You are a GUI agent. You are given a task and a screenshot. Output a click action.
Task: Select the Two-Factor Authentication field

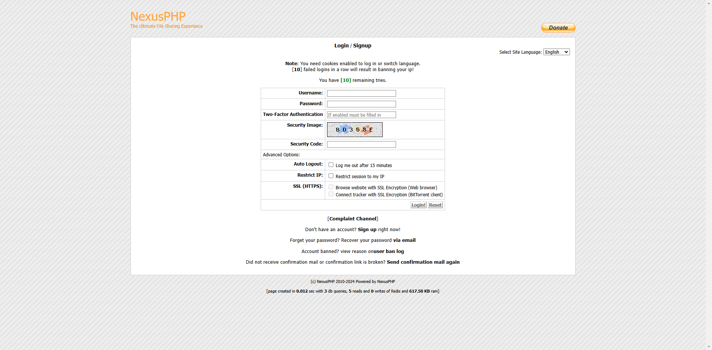coord(361,115)
